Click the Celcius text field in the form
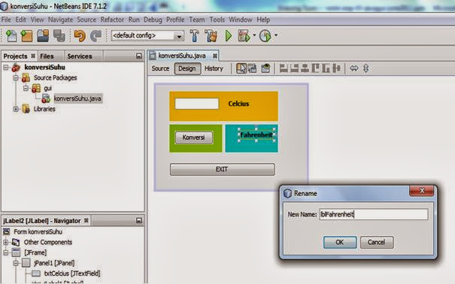This screenshot has height=284, width=455. pos(197,104)
